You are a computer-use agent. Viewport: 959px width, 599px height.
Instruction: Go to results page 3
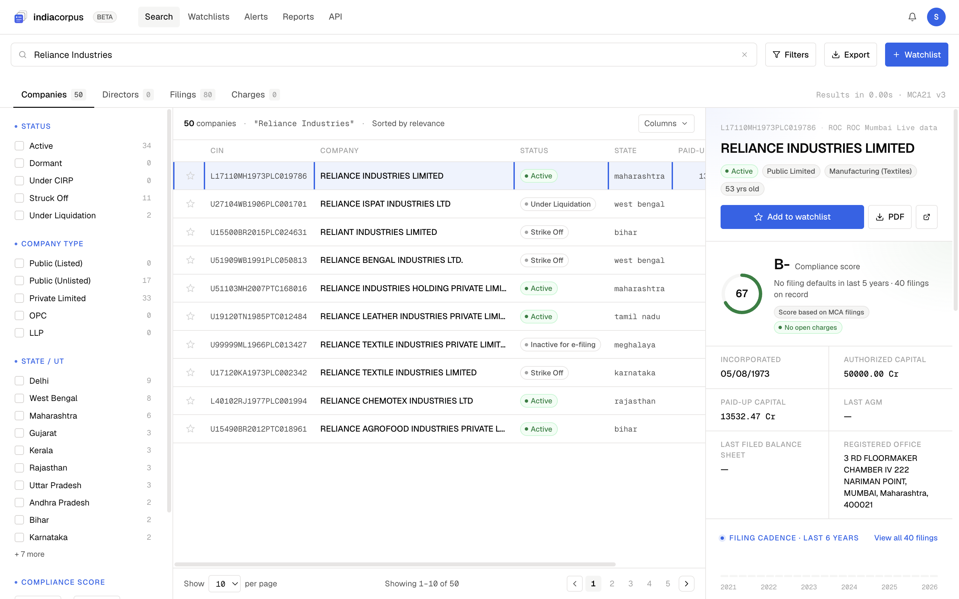630,584
